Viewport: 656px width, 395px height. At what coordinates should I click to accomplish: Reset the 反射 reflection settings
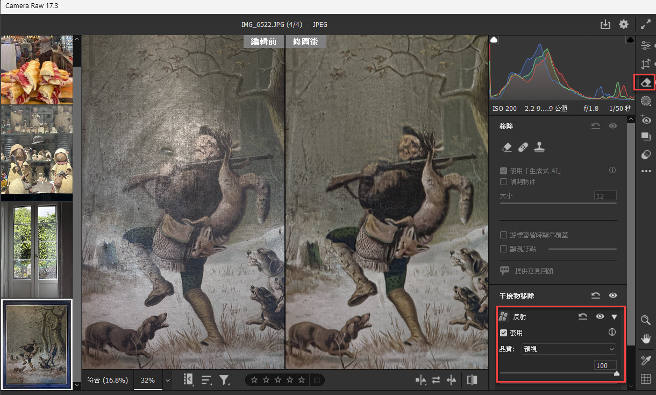click(583, 316)
